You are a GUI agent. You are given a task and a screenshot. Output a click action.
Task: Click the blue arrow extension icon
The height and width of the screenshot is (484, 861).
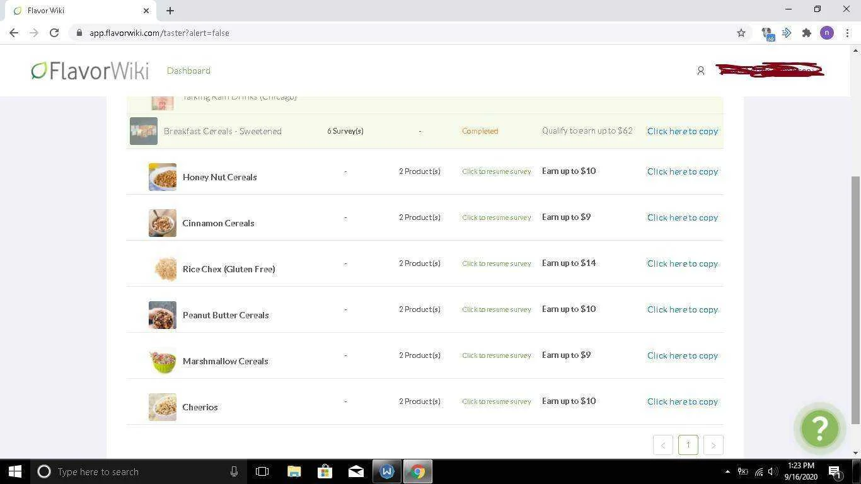(787, 33)
